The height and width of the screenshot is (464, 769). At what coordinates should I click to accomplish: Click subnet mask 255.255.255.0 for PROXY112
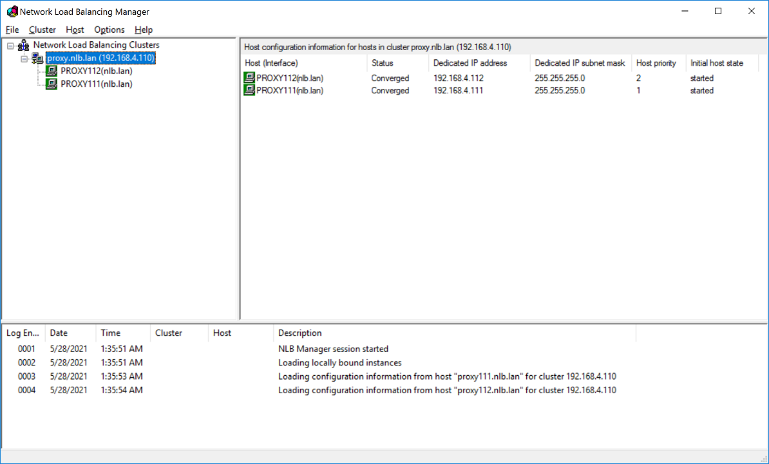(560, 78)
